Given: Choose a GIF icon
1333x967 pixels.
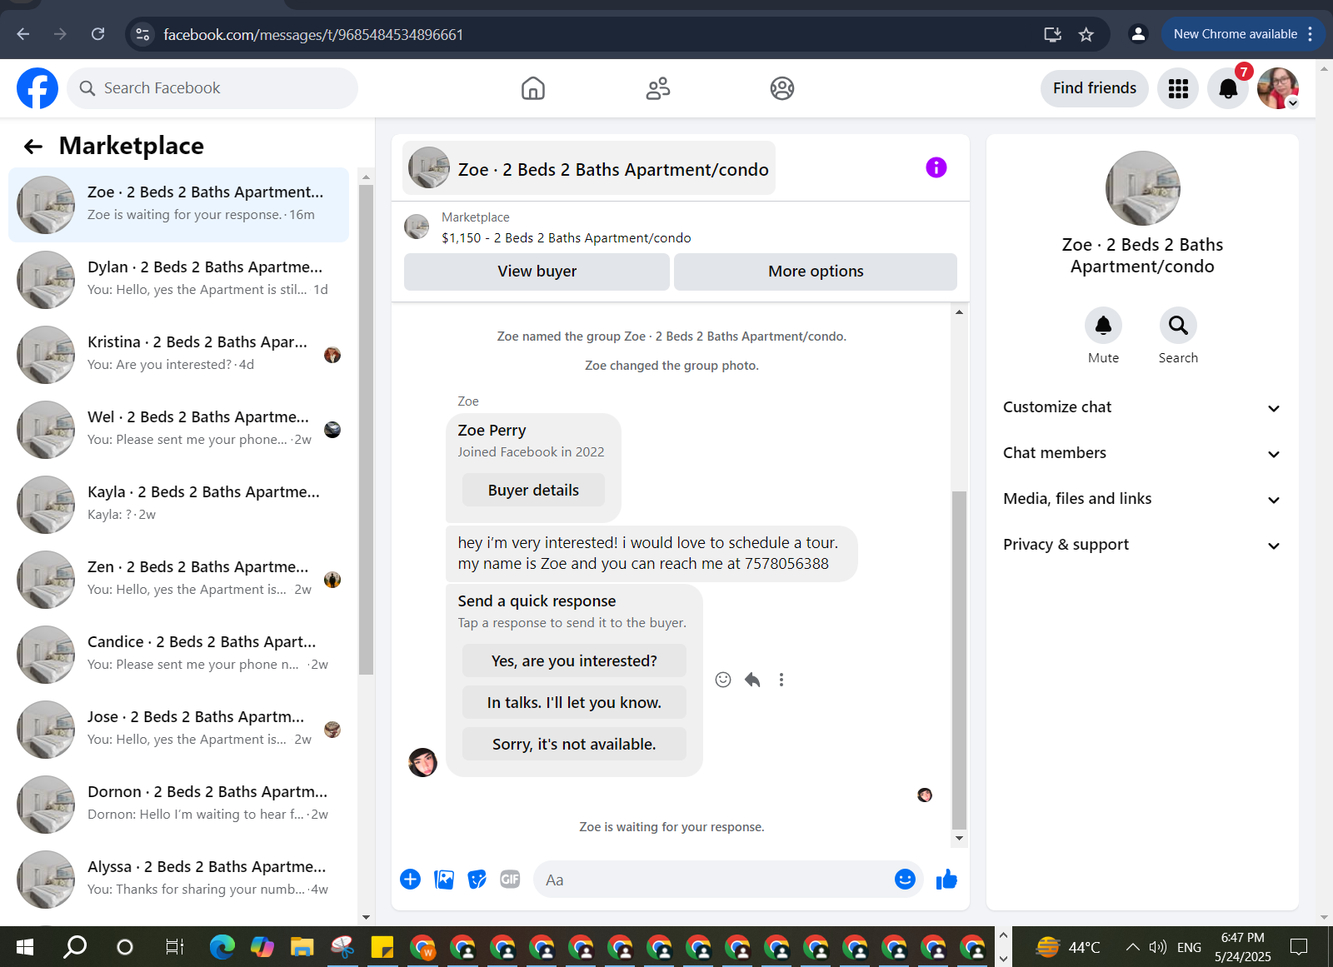Looking at the screenshot, I should click(510, 880).
